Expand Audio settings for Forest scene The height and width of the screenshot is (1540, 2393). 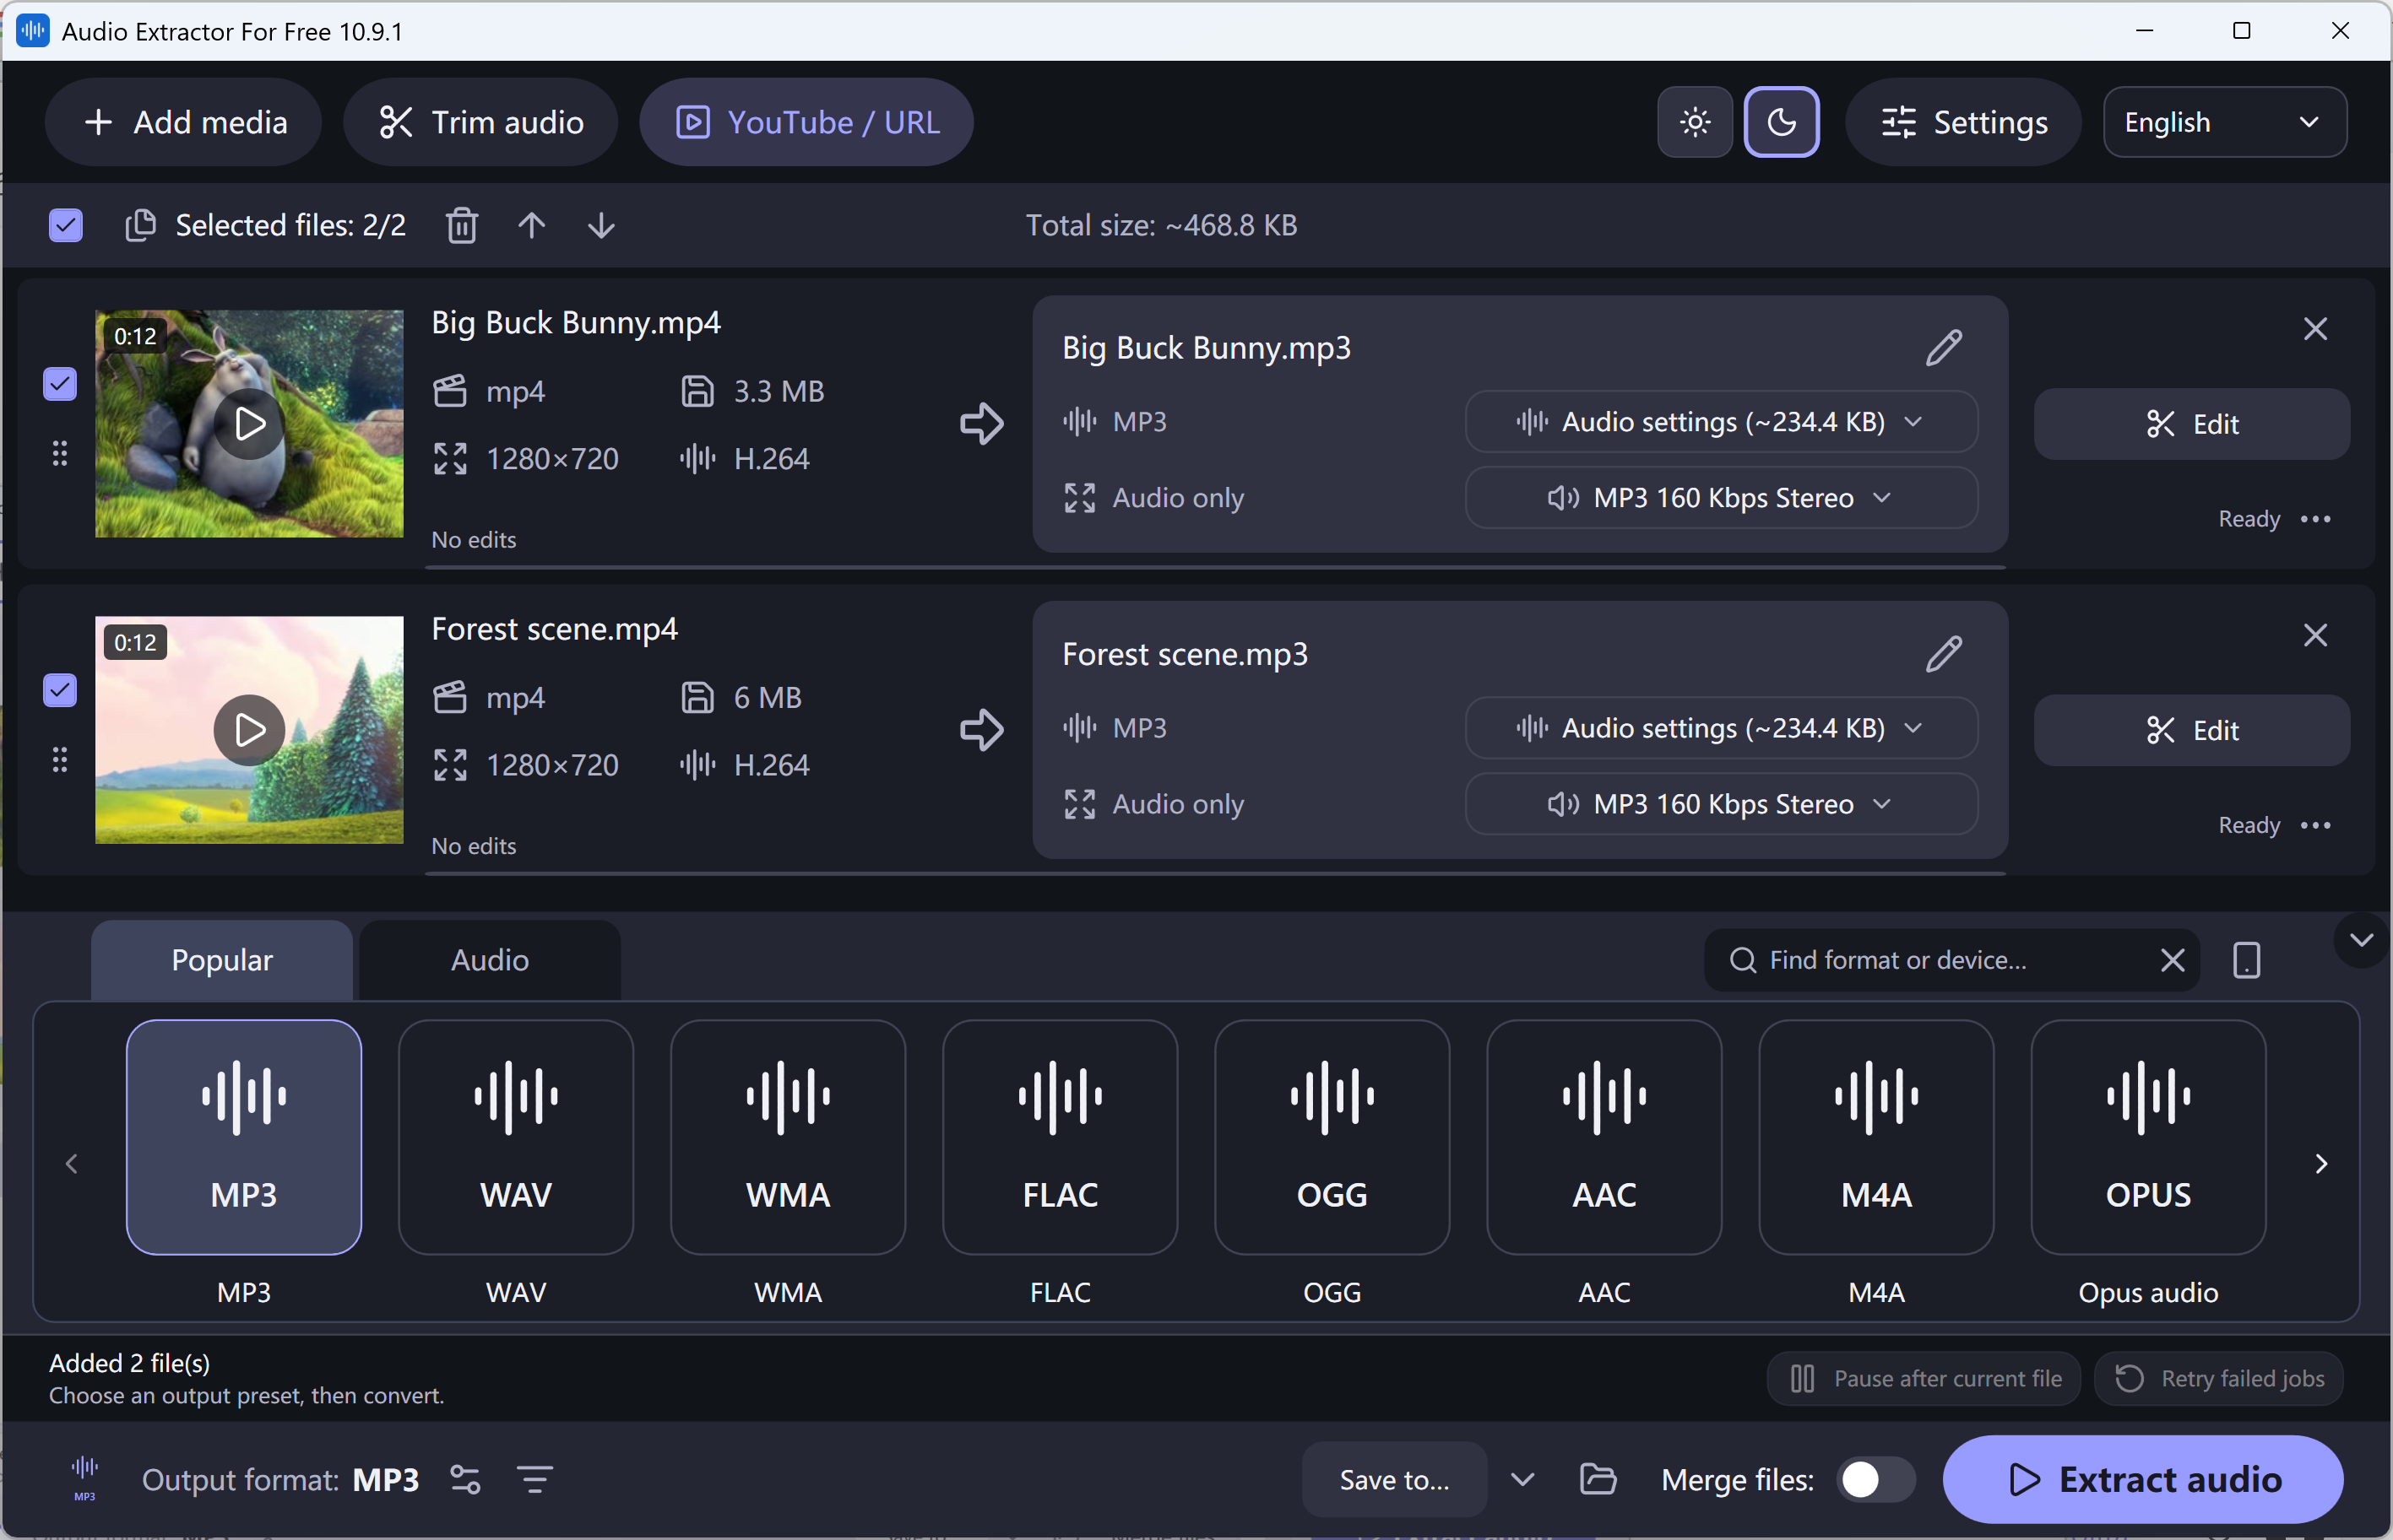tap(1721, 728)
